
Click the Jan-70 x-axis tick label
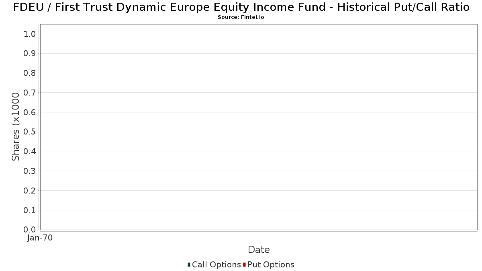(x=40, y=238)
